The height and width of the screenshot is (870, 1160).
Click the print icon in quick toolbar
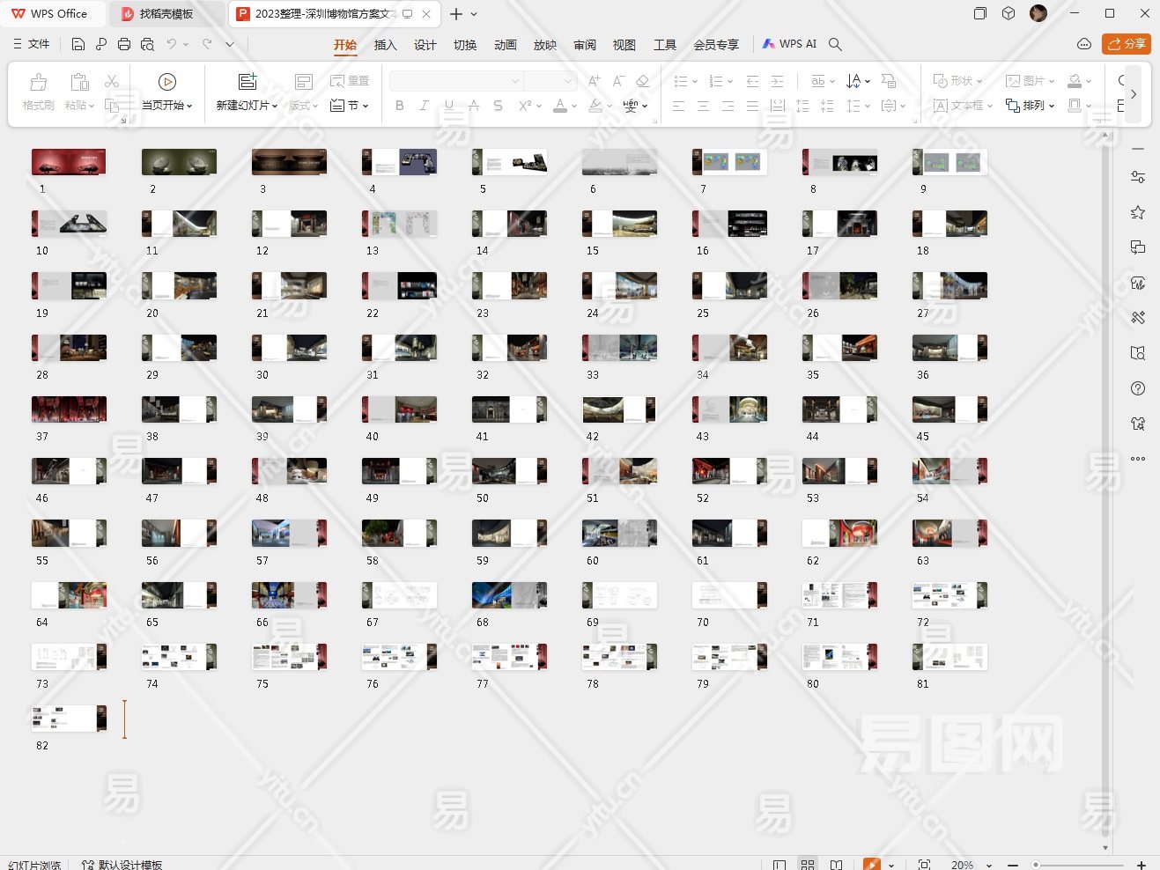(x=124, y=44)
